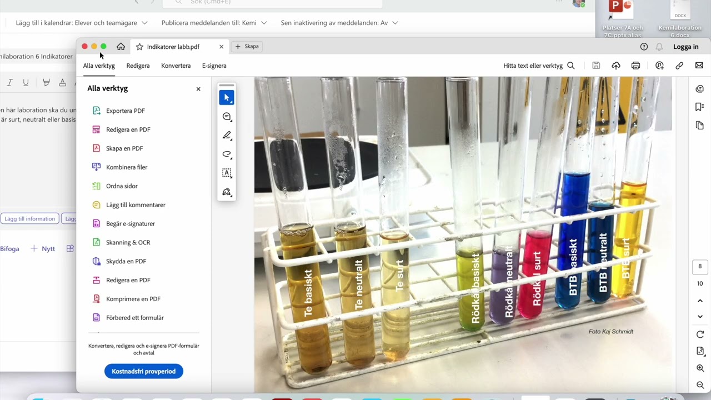Image resolution: width=711 pixels, height=400 pixels.
Task: Star the Indikatorer labb.pdf document
Action: click(139, 47)
